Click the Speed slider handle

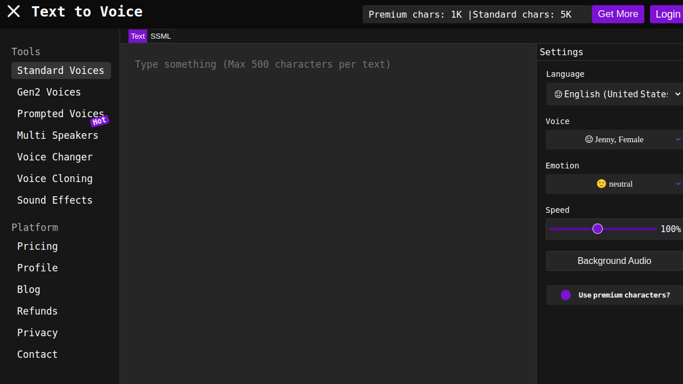(x=598, y=229)
